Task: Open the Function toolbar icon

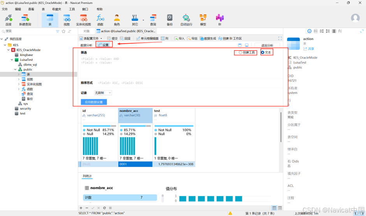Action: pyautogui.click(x=100, y=20)
